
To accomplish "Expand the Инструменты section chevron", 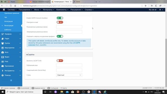I will pos(20,71).
